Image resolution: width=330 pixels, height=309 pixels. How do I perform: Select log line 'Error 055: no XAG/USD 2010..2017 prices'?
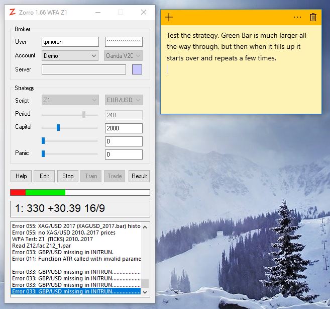(64, 233)
